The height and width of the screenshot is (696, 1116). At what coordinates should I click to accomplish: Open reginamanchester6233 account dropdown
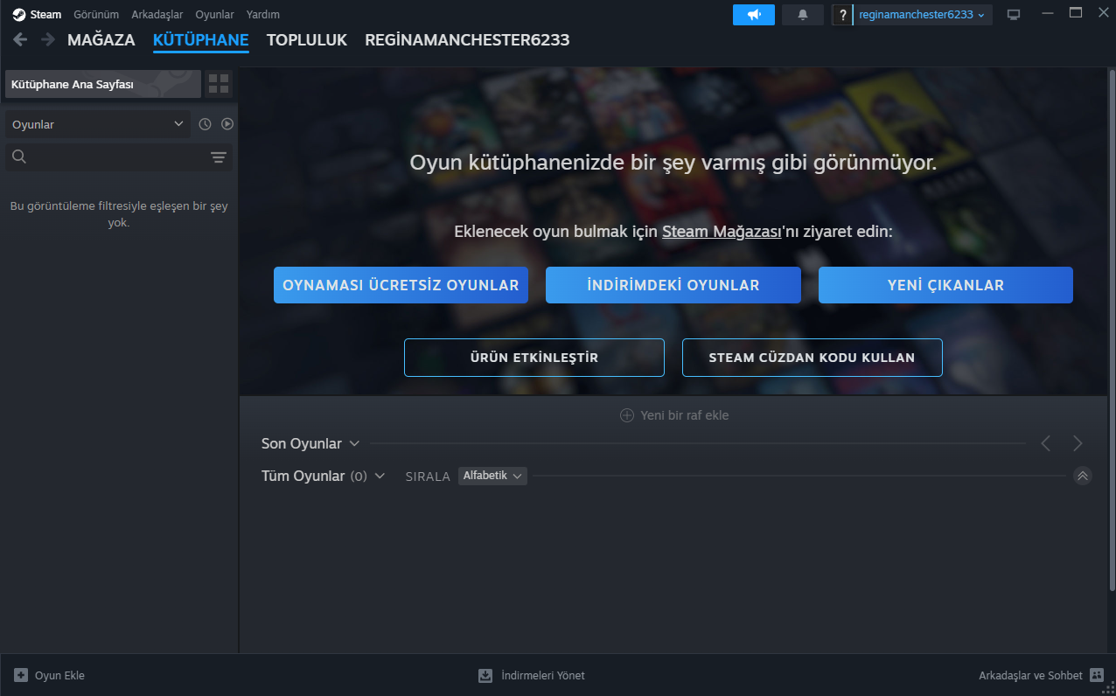922,15
